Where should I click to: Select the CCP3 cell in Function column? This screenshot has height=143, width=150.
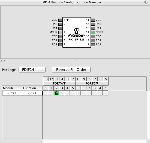pos(32,93)
